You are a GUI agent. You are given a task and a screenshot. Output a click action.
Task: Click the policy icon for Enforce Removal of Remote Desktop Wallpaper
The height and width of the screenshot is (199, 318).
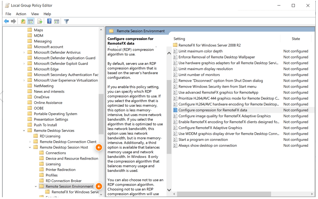click(175, 57)
